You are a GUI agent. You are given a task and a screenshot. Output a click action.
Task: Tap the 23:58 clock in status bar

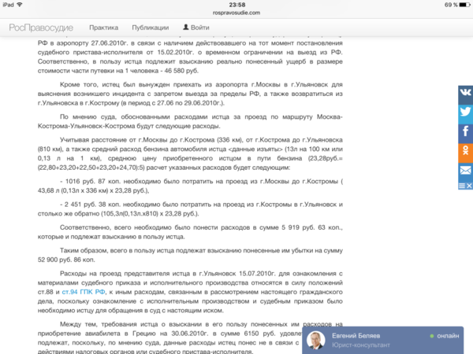(x=236, y=4)
